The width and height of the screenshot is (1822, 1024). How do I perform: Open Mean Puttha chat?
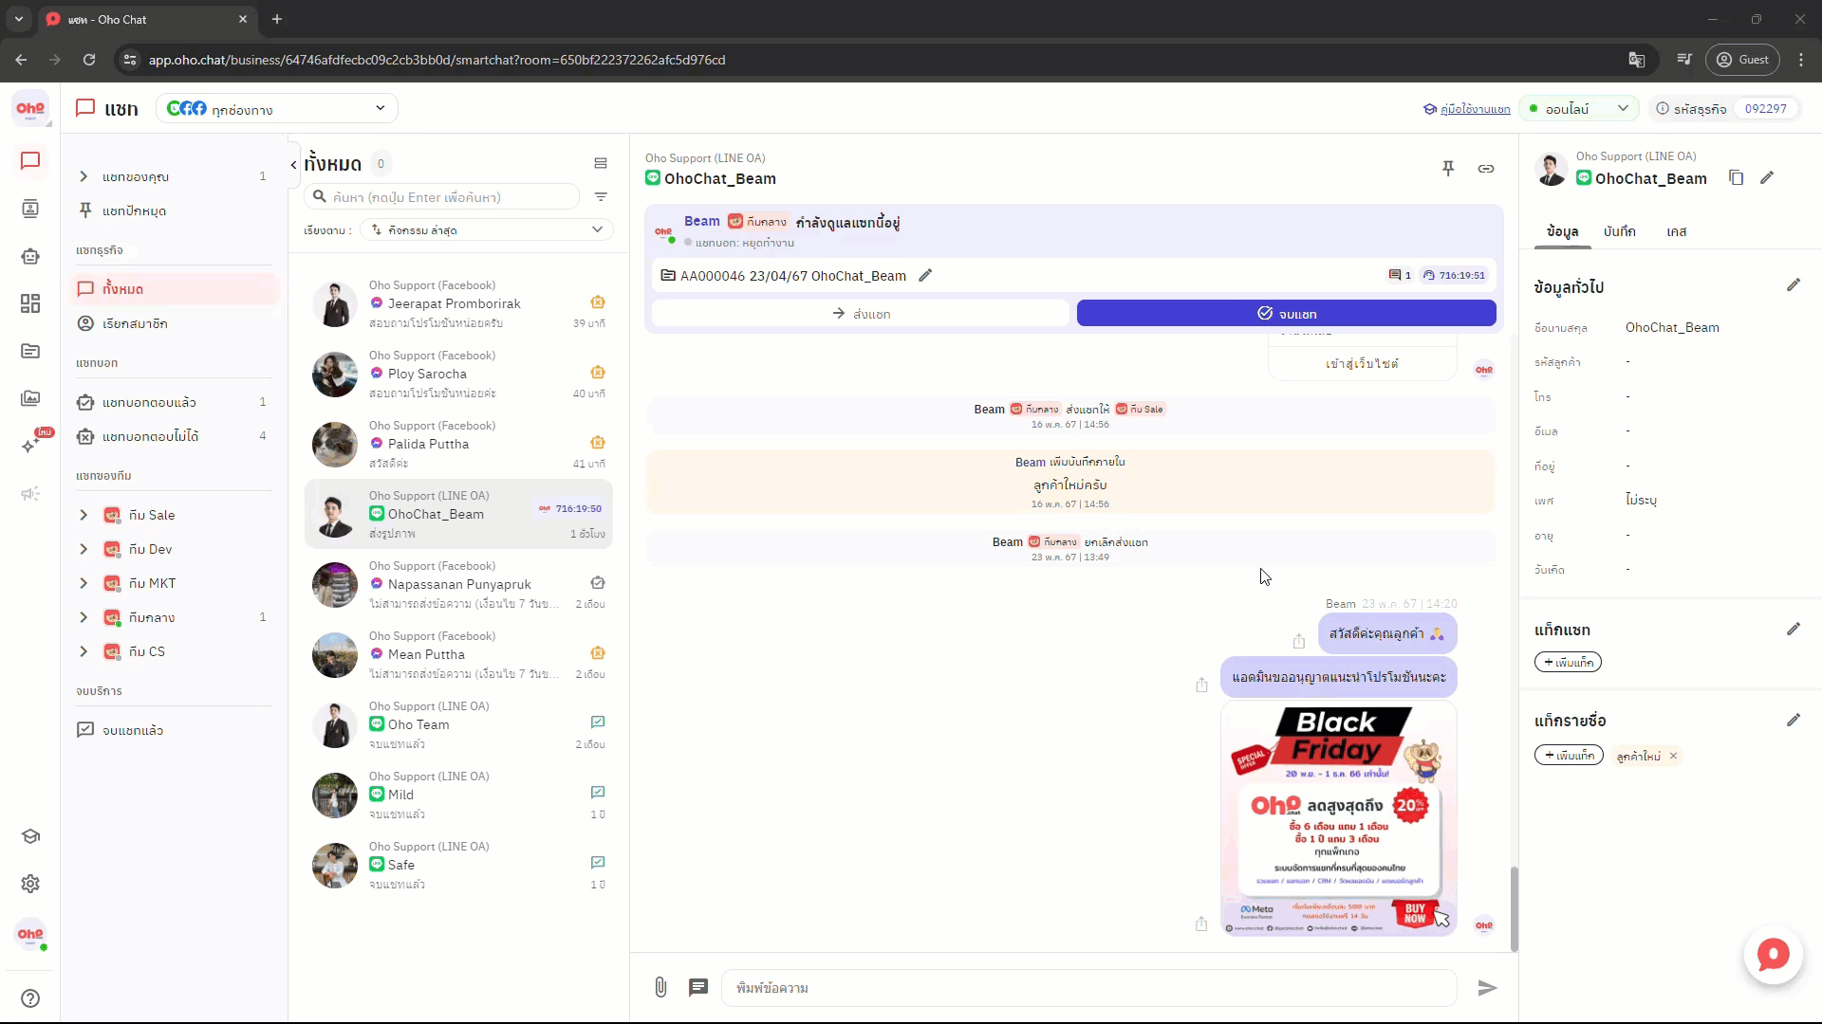(x=459, y=655)
